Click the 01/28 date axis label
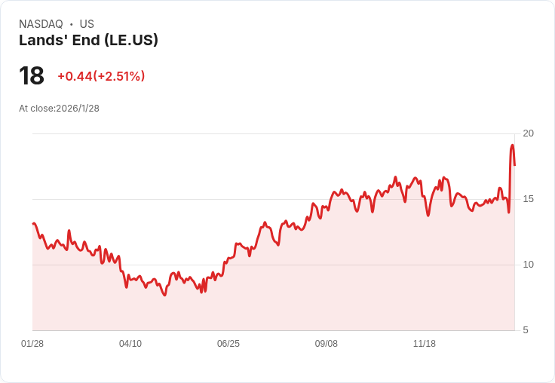The image size is (555, 383). (x=32, y=344)
